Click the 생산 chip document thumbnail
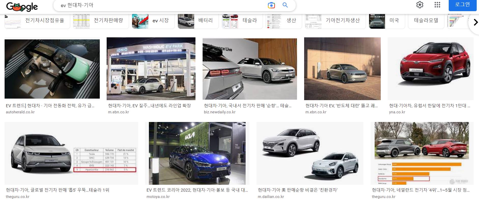 274,21
